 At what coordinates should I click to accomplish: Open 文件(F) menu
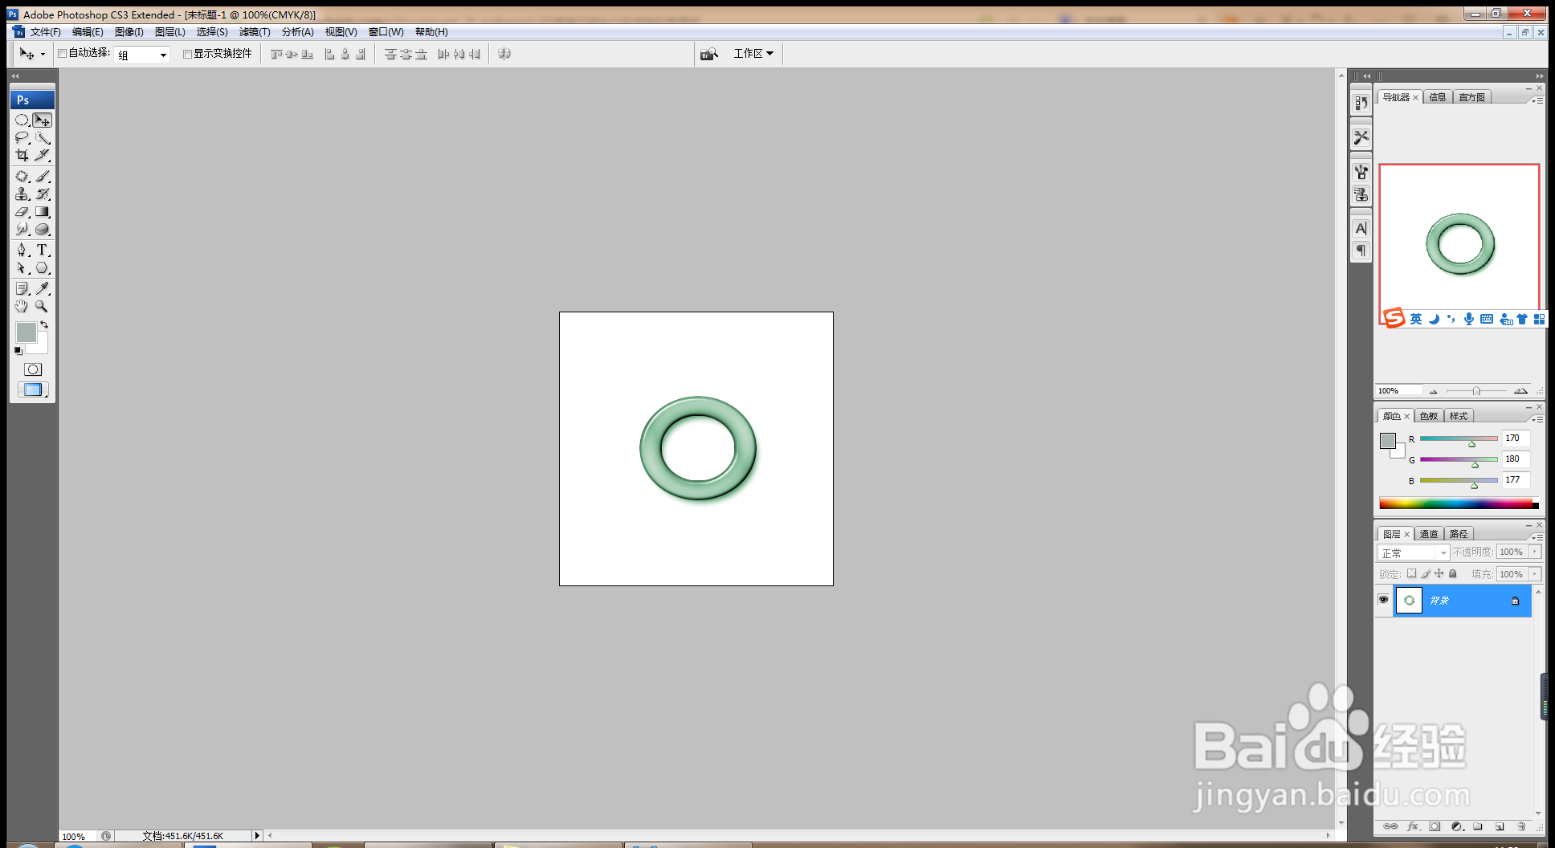click(45, 32)
